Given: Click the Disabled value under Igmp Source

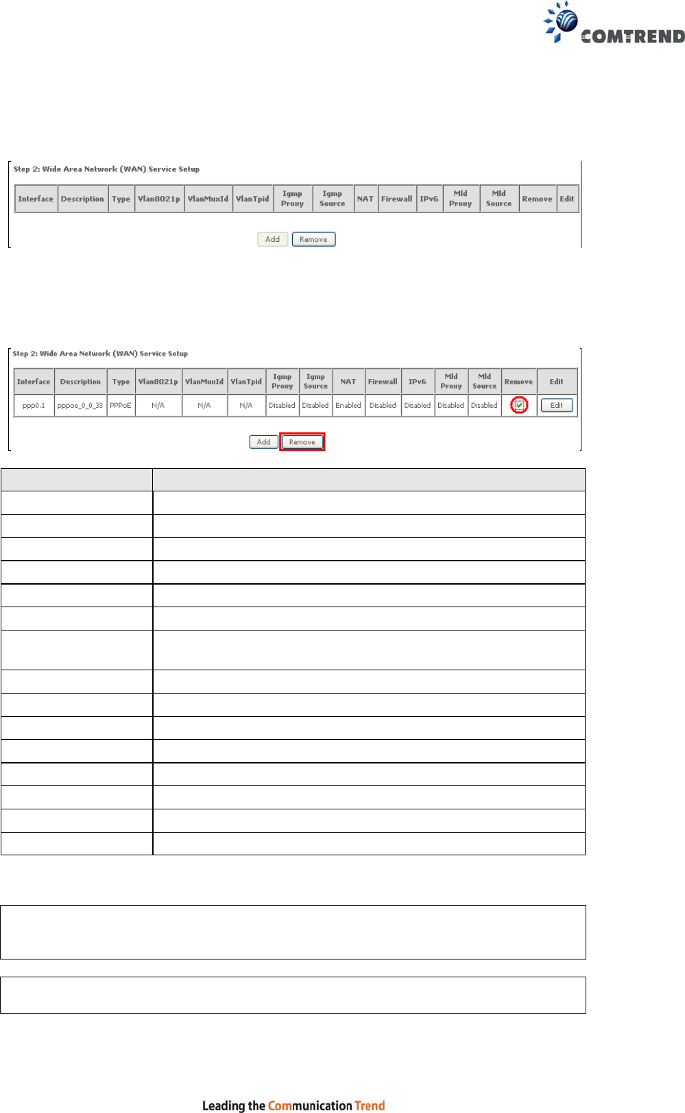Looking at the screenshot, I should [x=315, y=406].
